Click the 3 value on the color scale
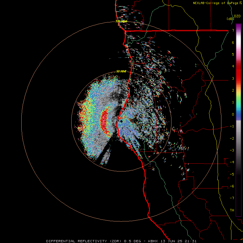The height and width of the screenshot is (243, 243). [x=233, y=78]
